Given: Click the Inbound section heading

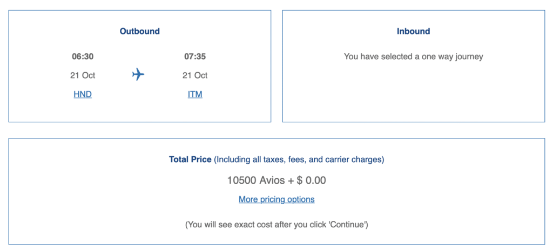Looking at the screenshot, I should [x=413, y=31].
